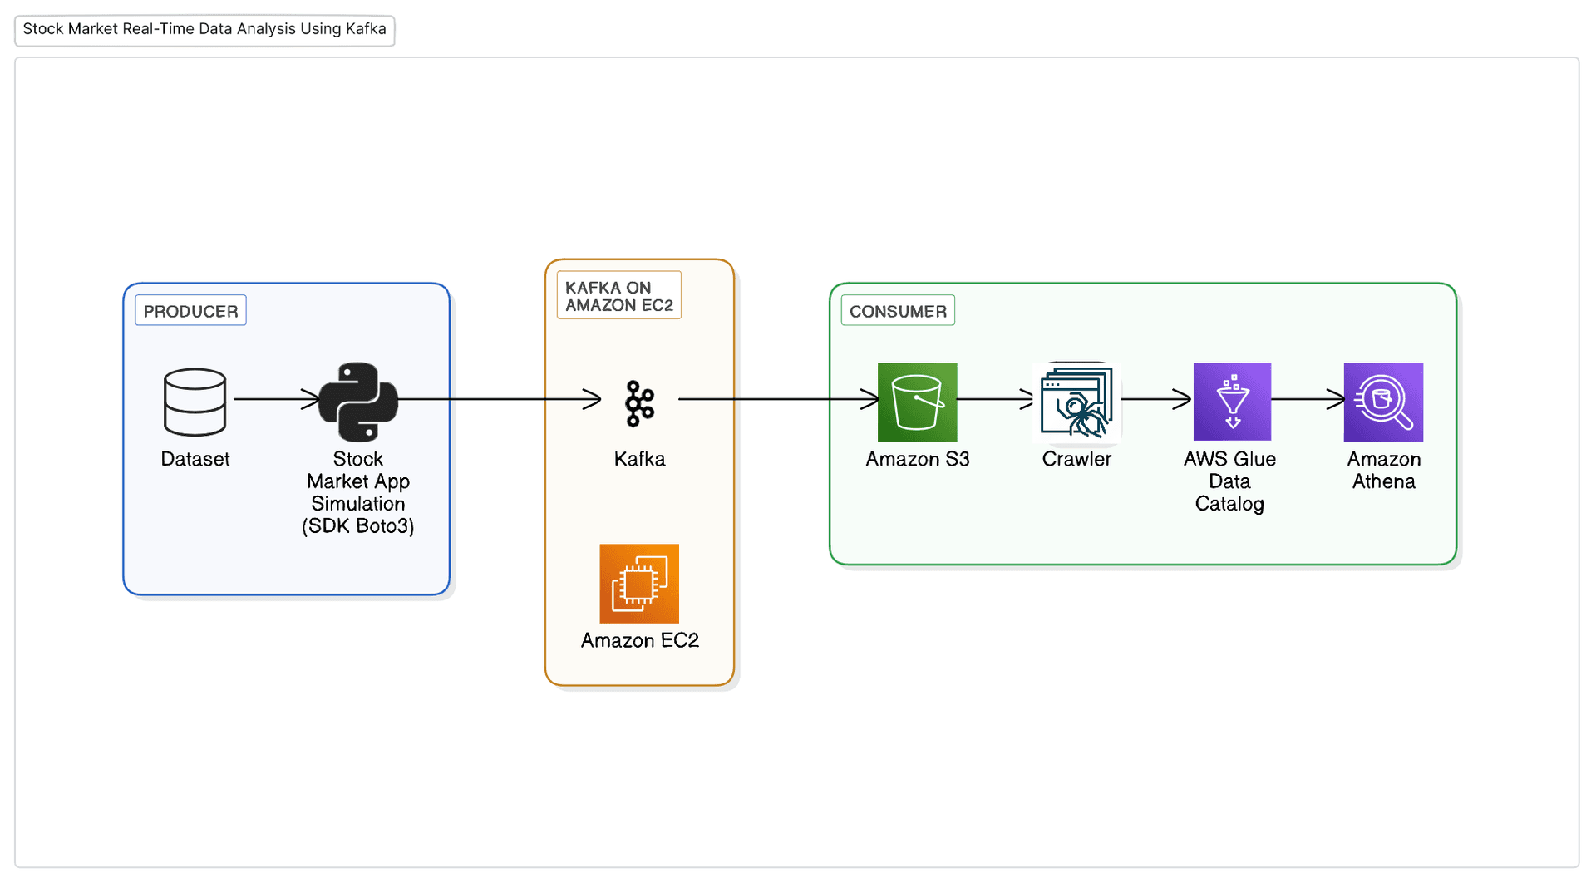Screen dimensions: 1596x883
Task: Select the 'Amazon EC2' text caption
Action: click(x=639, y=640)
